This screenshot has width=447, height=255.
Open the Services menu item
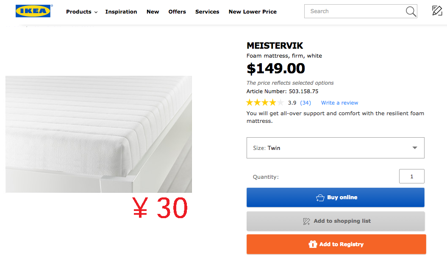click(x=207, y=12)
